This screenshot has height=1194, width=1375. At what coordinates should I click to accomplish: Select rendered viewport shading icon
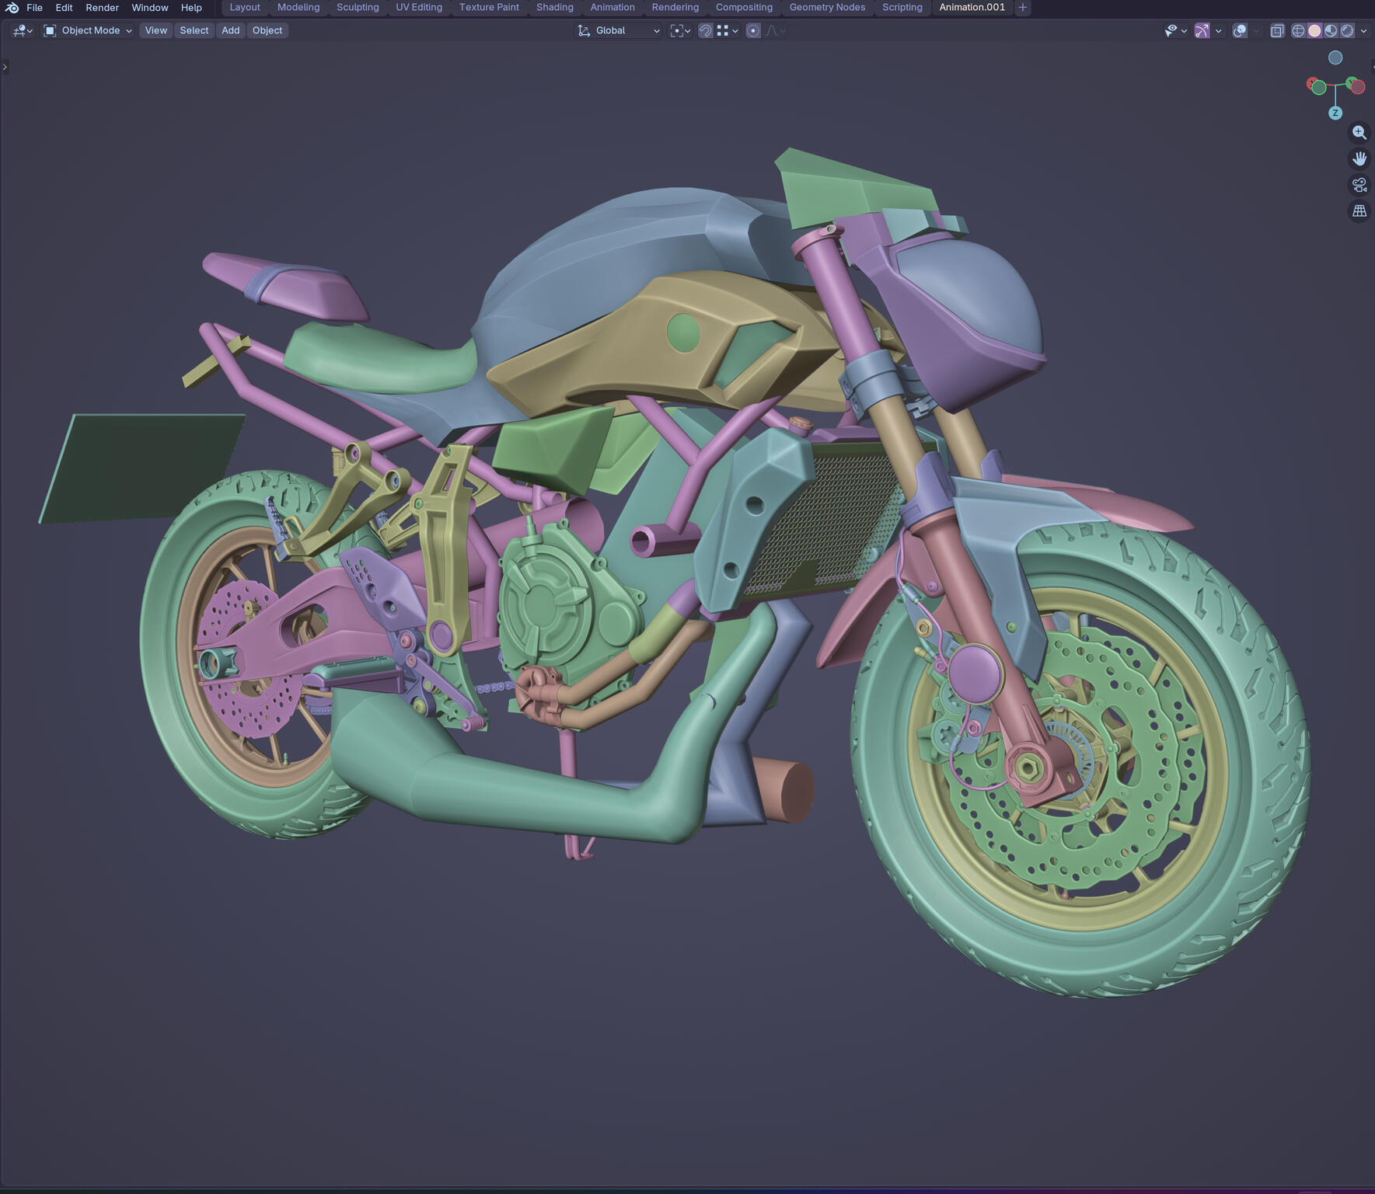(x=1347, y=30)
